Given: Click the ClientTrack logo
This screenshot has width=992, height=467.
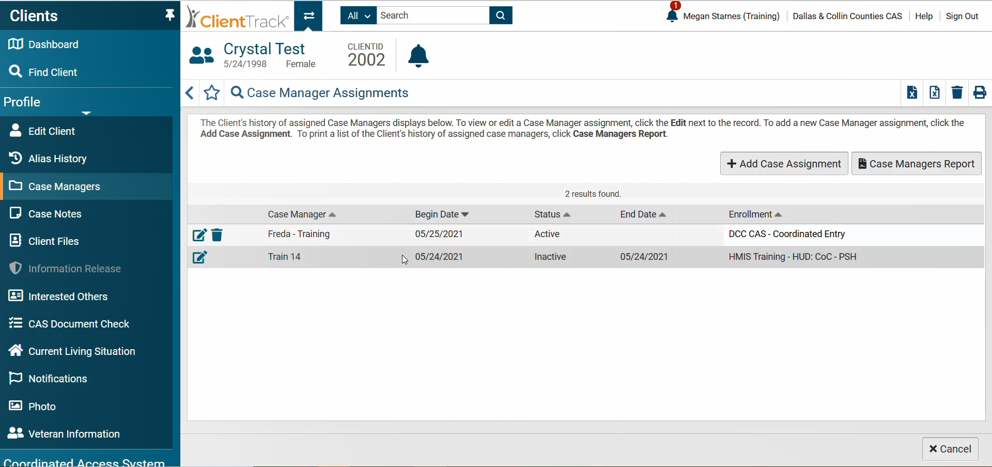Looking at the screenshot, I should [237, 18].
